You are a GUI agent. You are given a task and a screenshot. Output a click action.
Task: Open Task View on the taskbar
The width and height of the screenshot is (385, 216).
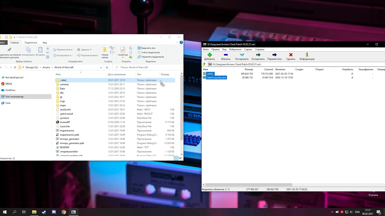coord(24,212)
